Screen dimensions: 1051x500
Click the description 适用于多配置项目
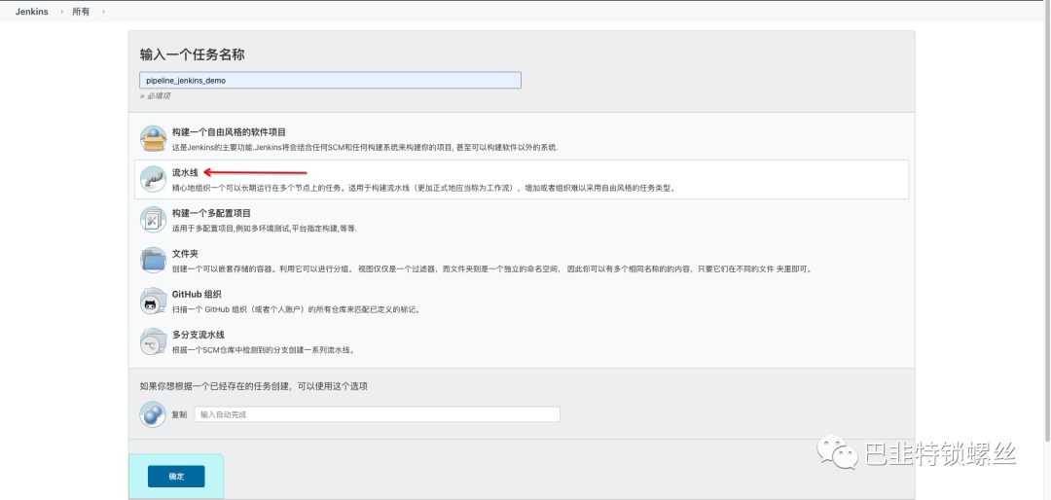point(264,229)
